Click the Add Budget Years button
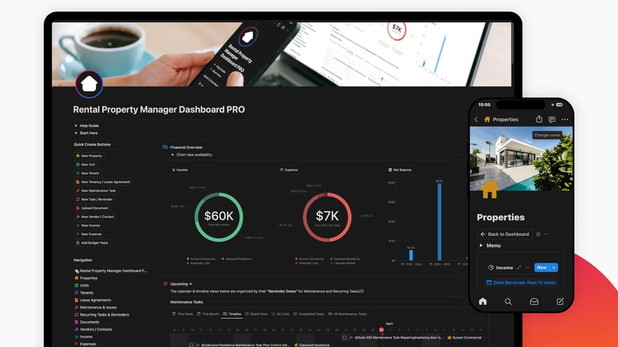Image resolution: width=618 pixels, height=347 pixels. [92, 243]
